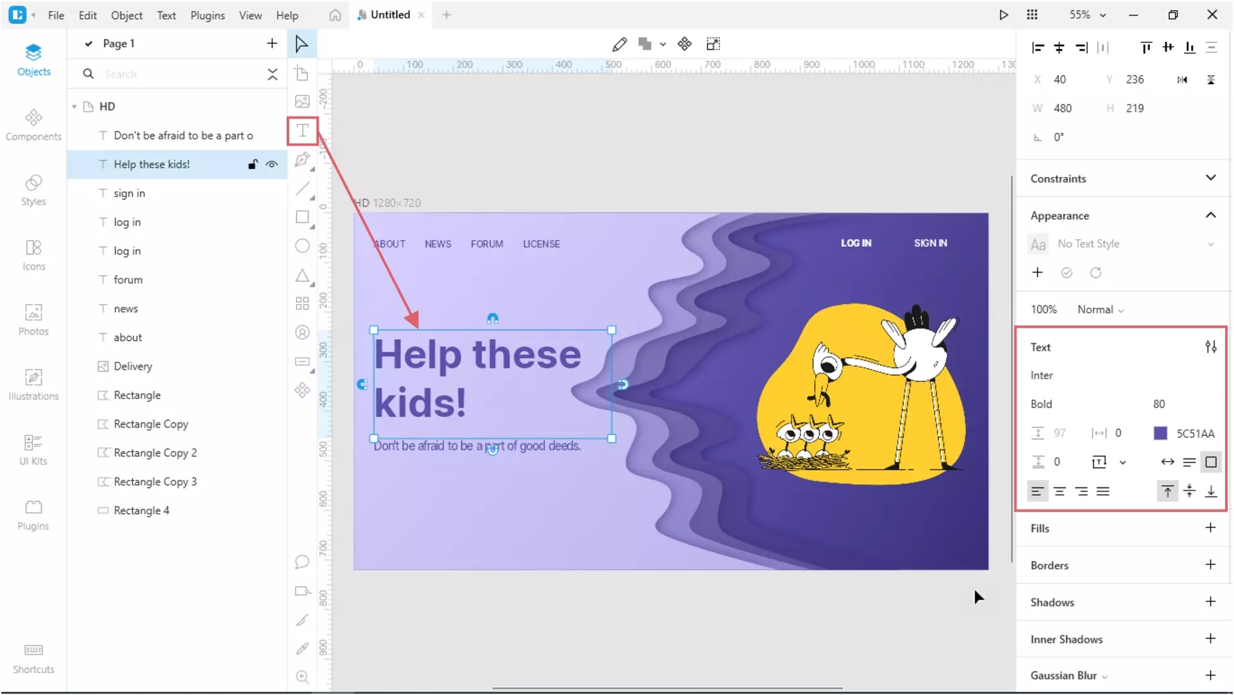Align text vertically to middle
This screenshot has width=1234, height=695.
click(x=1190, y=492)
